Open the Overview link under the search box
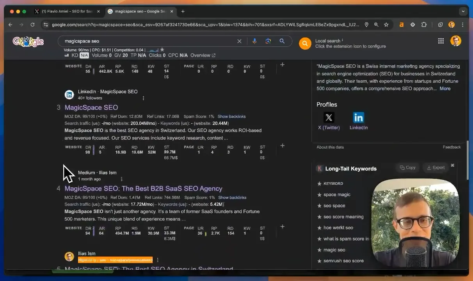Viewport: 473px width, 281px height. (203, 55)
